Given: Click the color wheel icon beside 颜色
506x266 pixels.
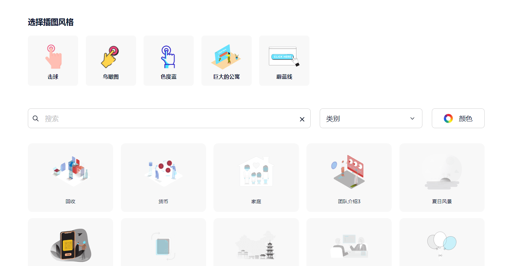Looking at the screenshot, I should click(x=448, y=118).
